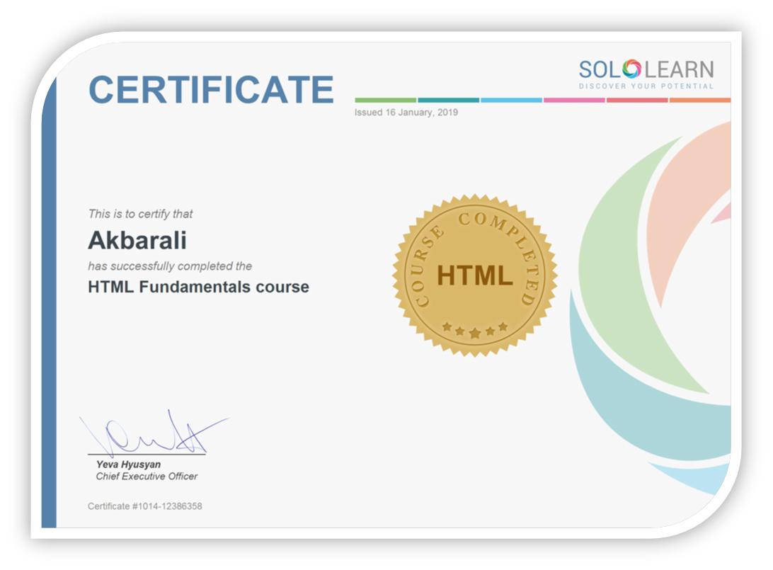773x570 pixels.
Task: Click the Discover Your Potential tagline
Action: pyautogui.click(x=646, y=86)
